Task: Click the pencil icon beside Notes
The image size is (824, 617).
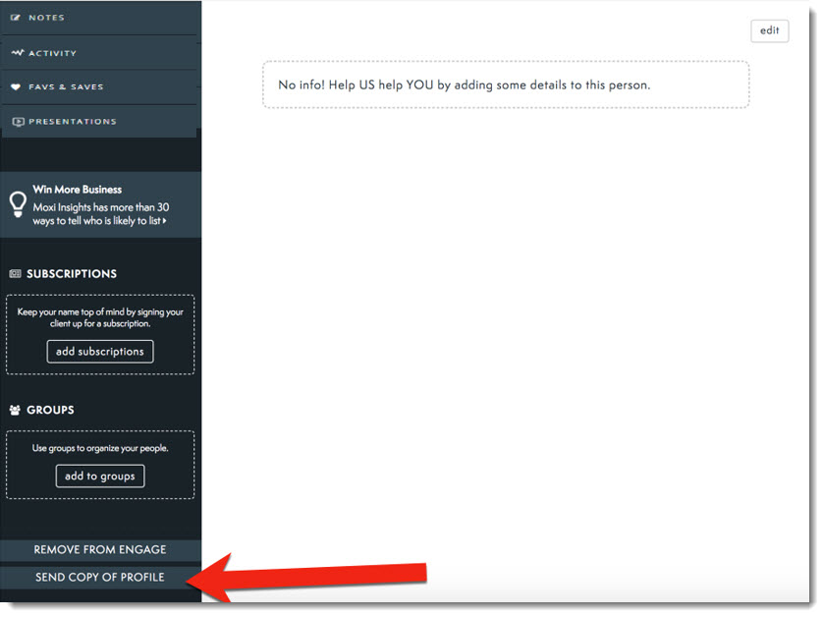Action: click(17, 18)
